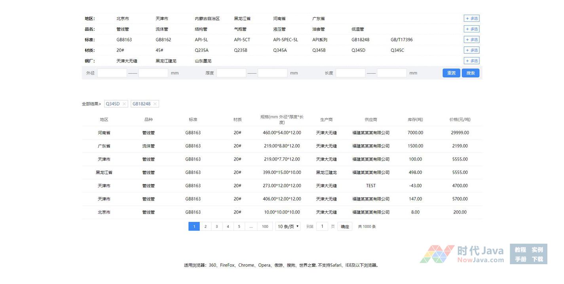Expand multi-select for 品名 row
The width and height of the screenshot is (564, 284).
471,29
